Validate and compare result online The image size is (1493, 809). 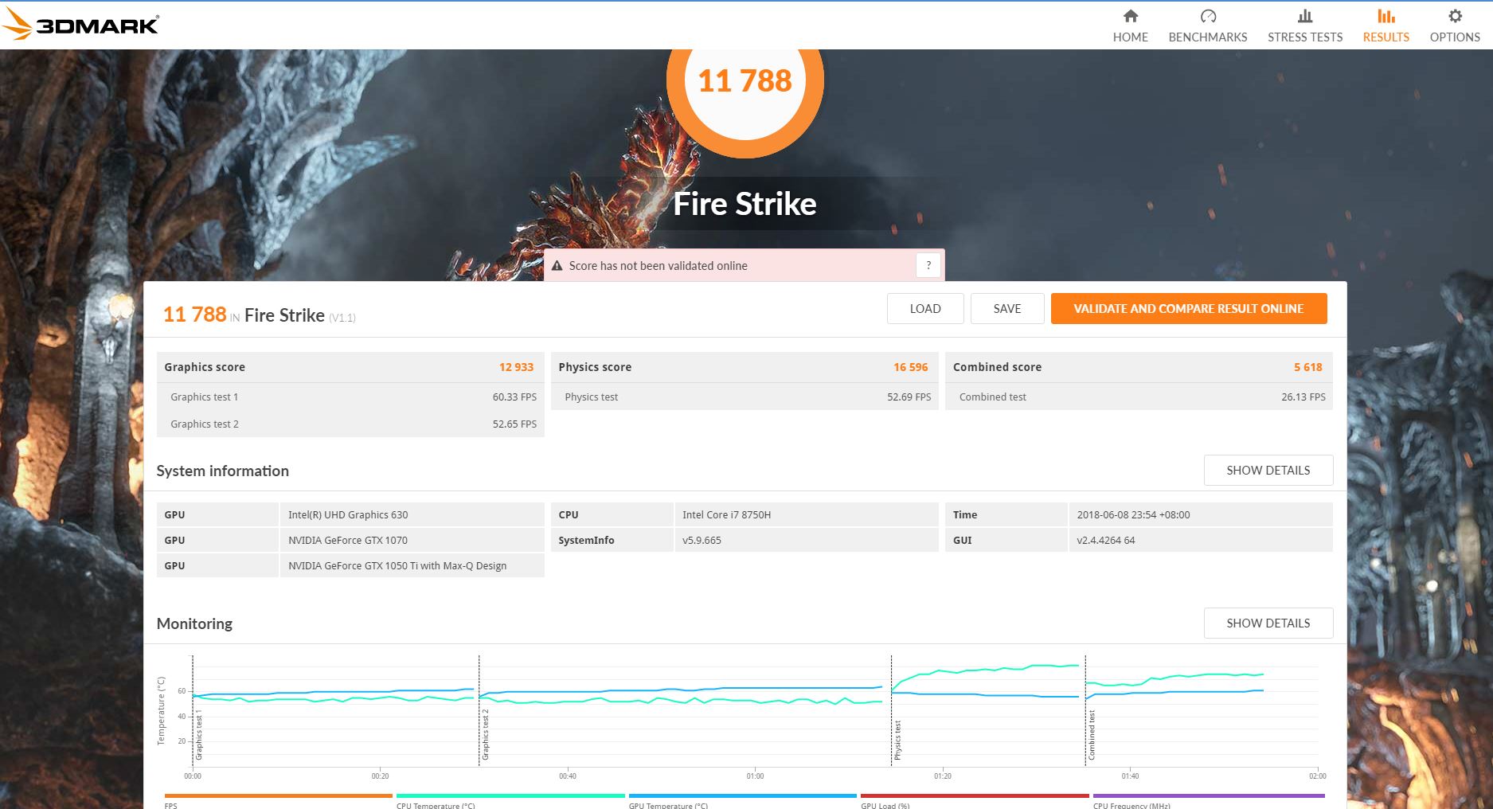[x=1189, y=308]
